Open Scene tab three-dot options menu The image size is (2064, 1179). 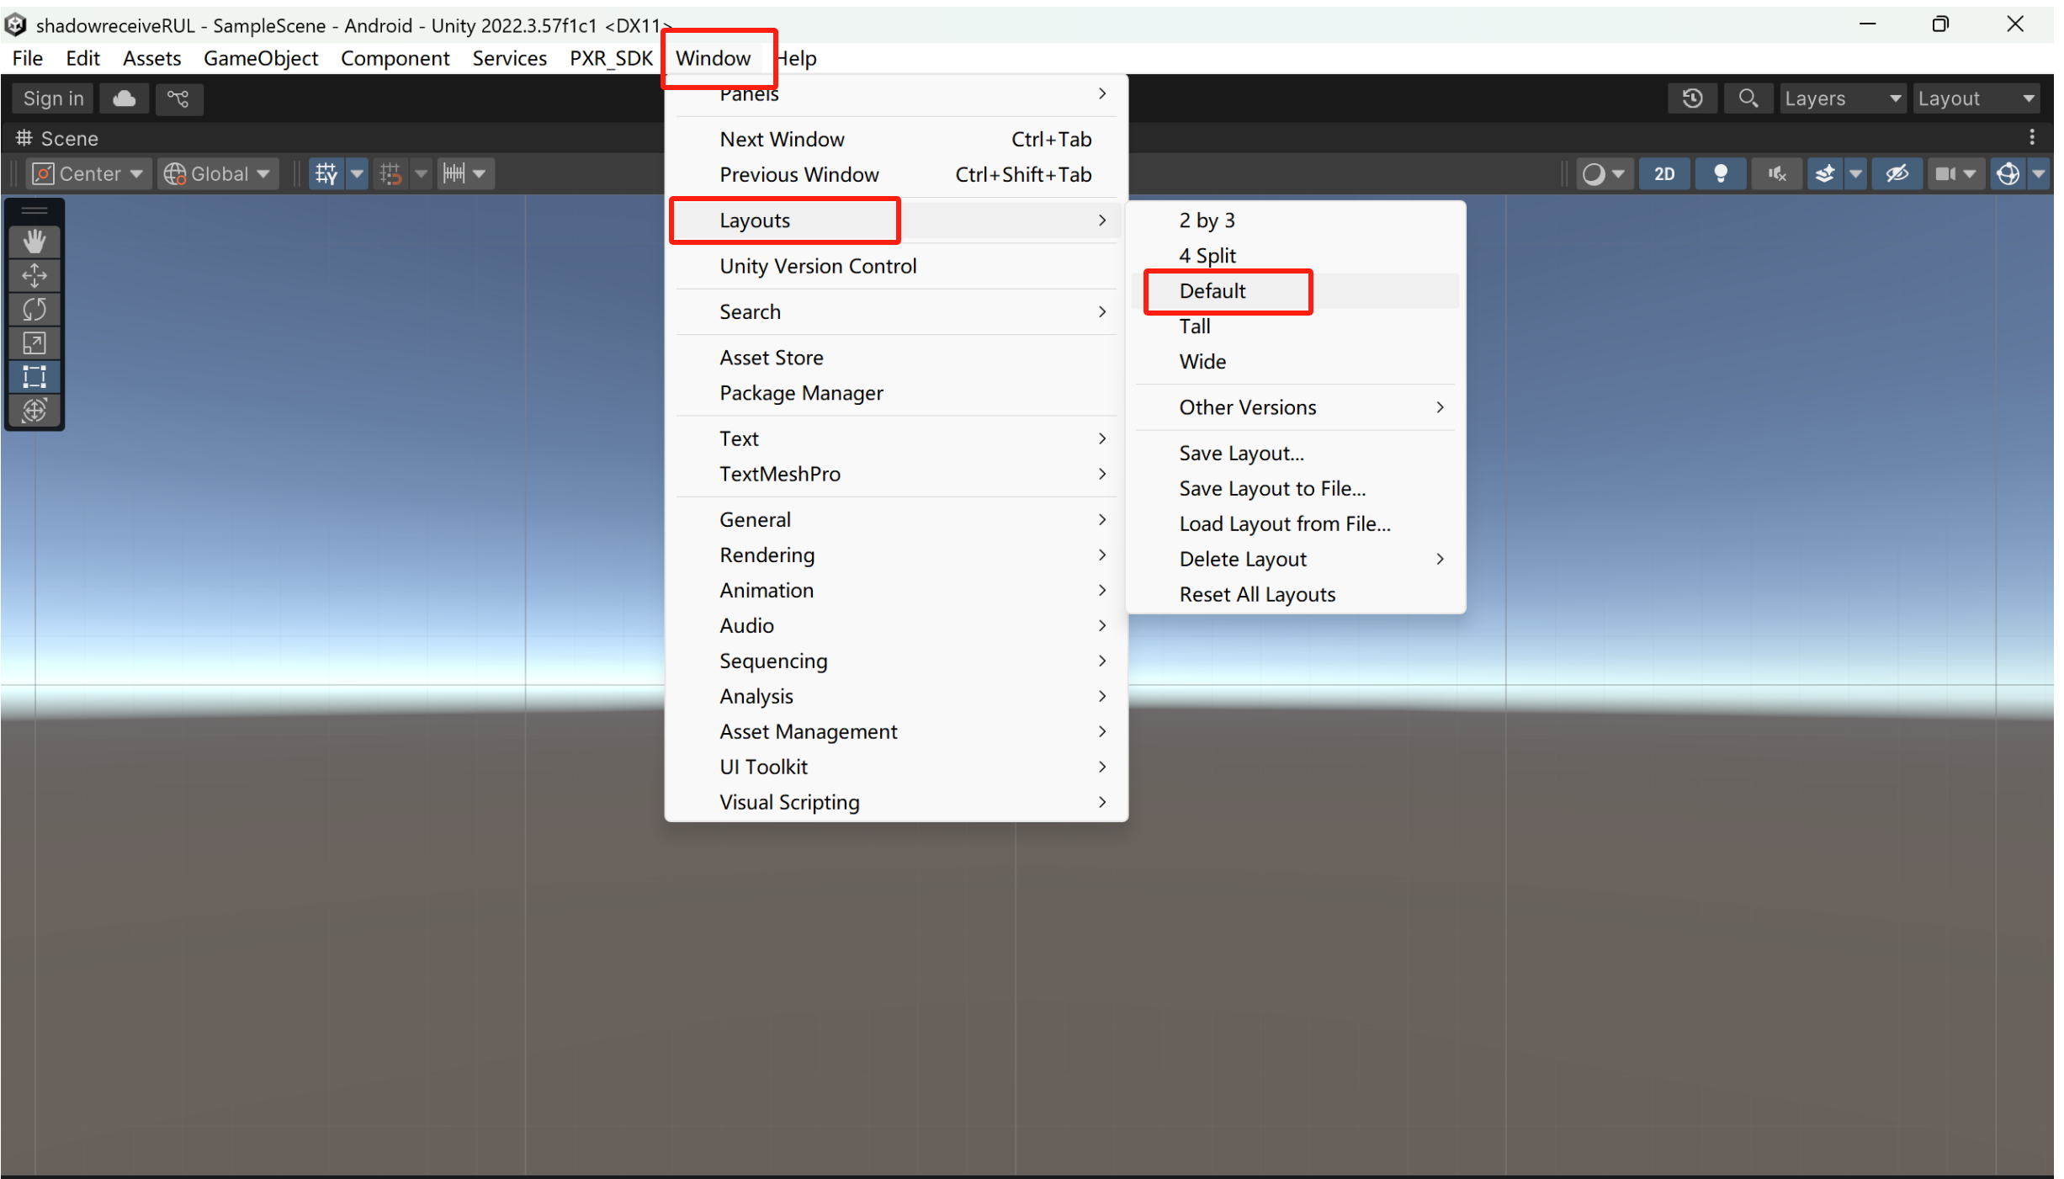pos(2032,137)
